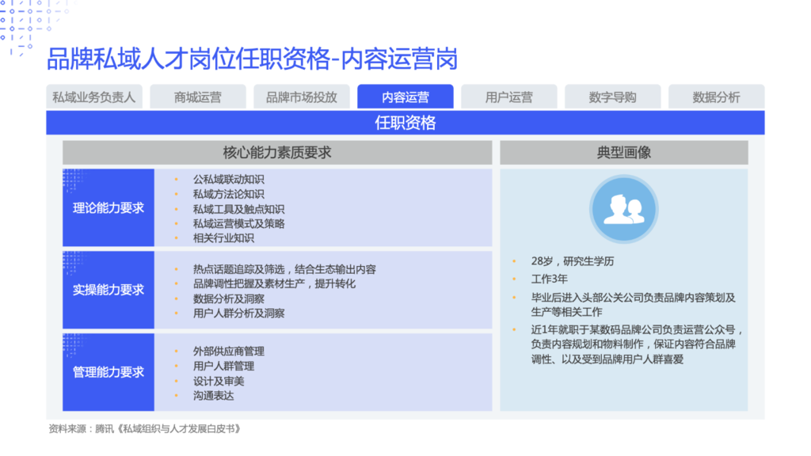Screen dimensions: 811x456
Task: Click the text 外部供应商管理
Action: click(229, 351)
